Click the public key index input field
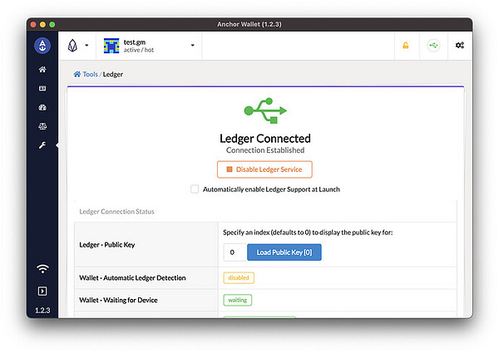The height and width of the screenshot is (353, 499). pyautogui.click(x=235, y=252)
